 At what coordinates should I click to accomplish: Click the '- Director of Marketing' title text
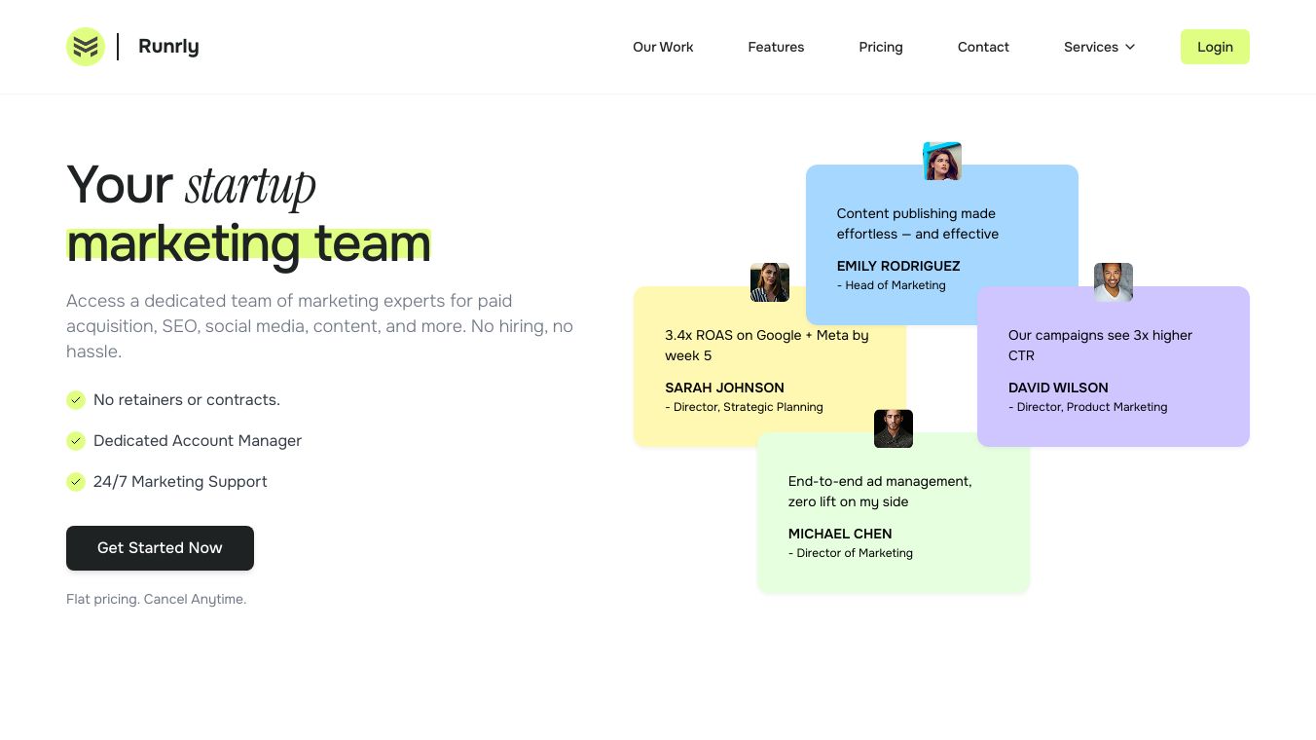[x=851, y=553]
